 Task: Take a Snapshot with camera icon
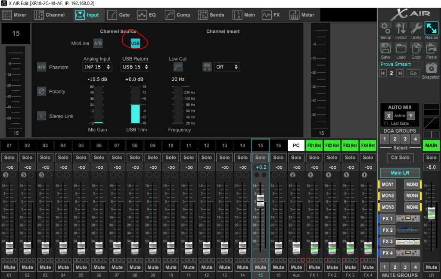[x=431, y=68]
